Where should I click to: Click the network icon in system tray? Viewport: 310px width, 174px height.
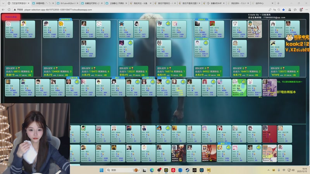pyautogui.click(x=289, y=170)
